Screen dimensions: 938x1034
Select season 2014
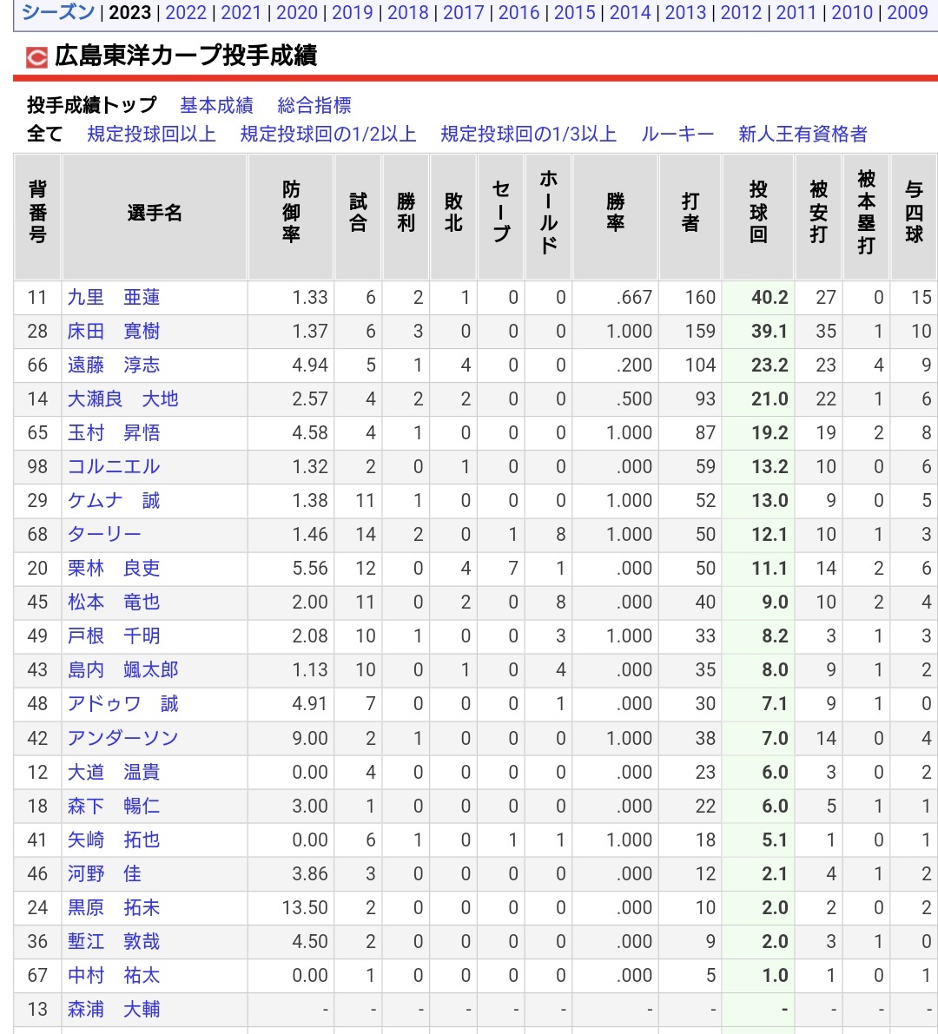click(630, 12)
